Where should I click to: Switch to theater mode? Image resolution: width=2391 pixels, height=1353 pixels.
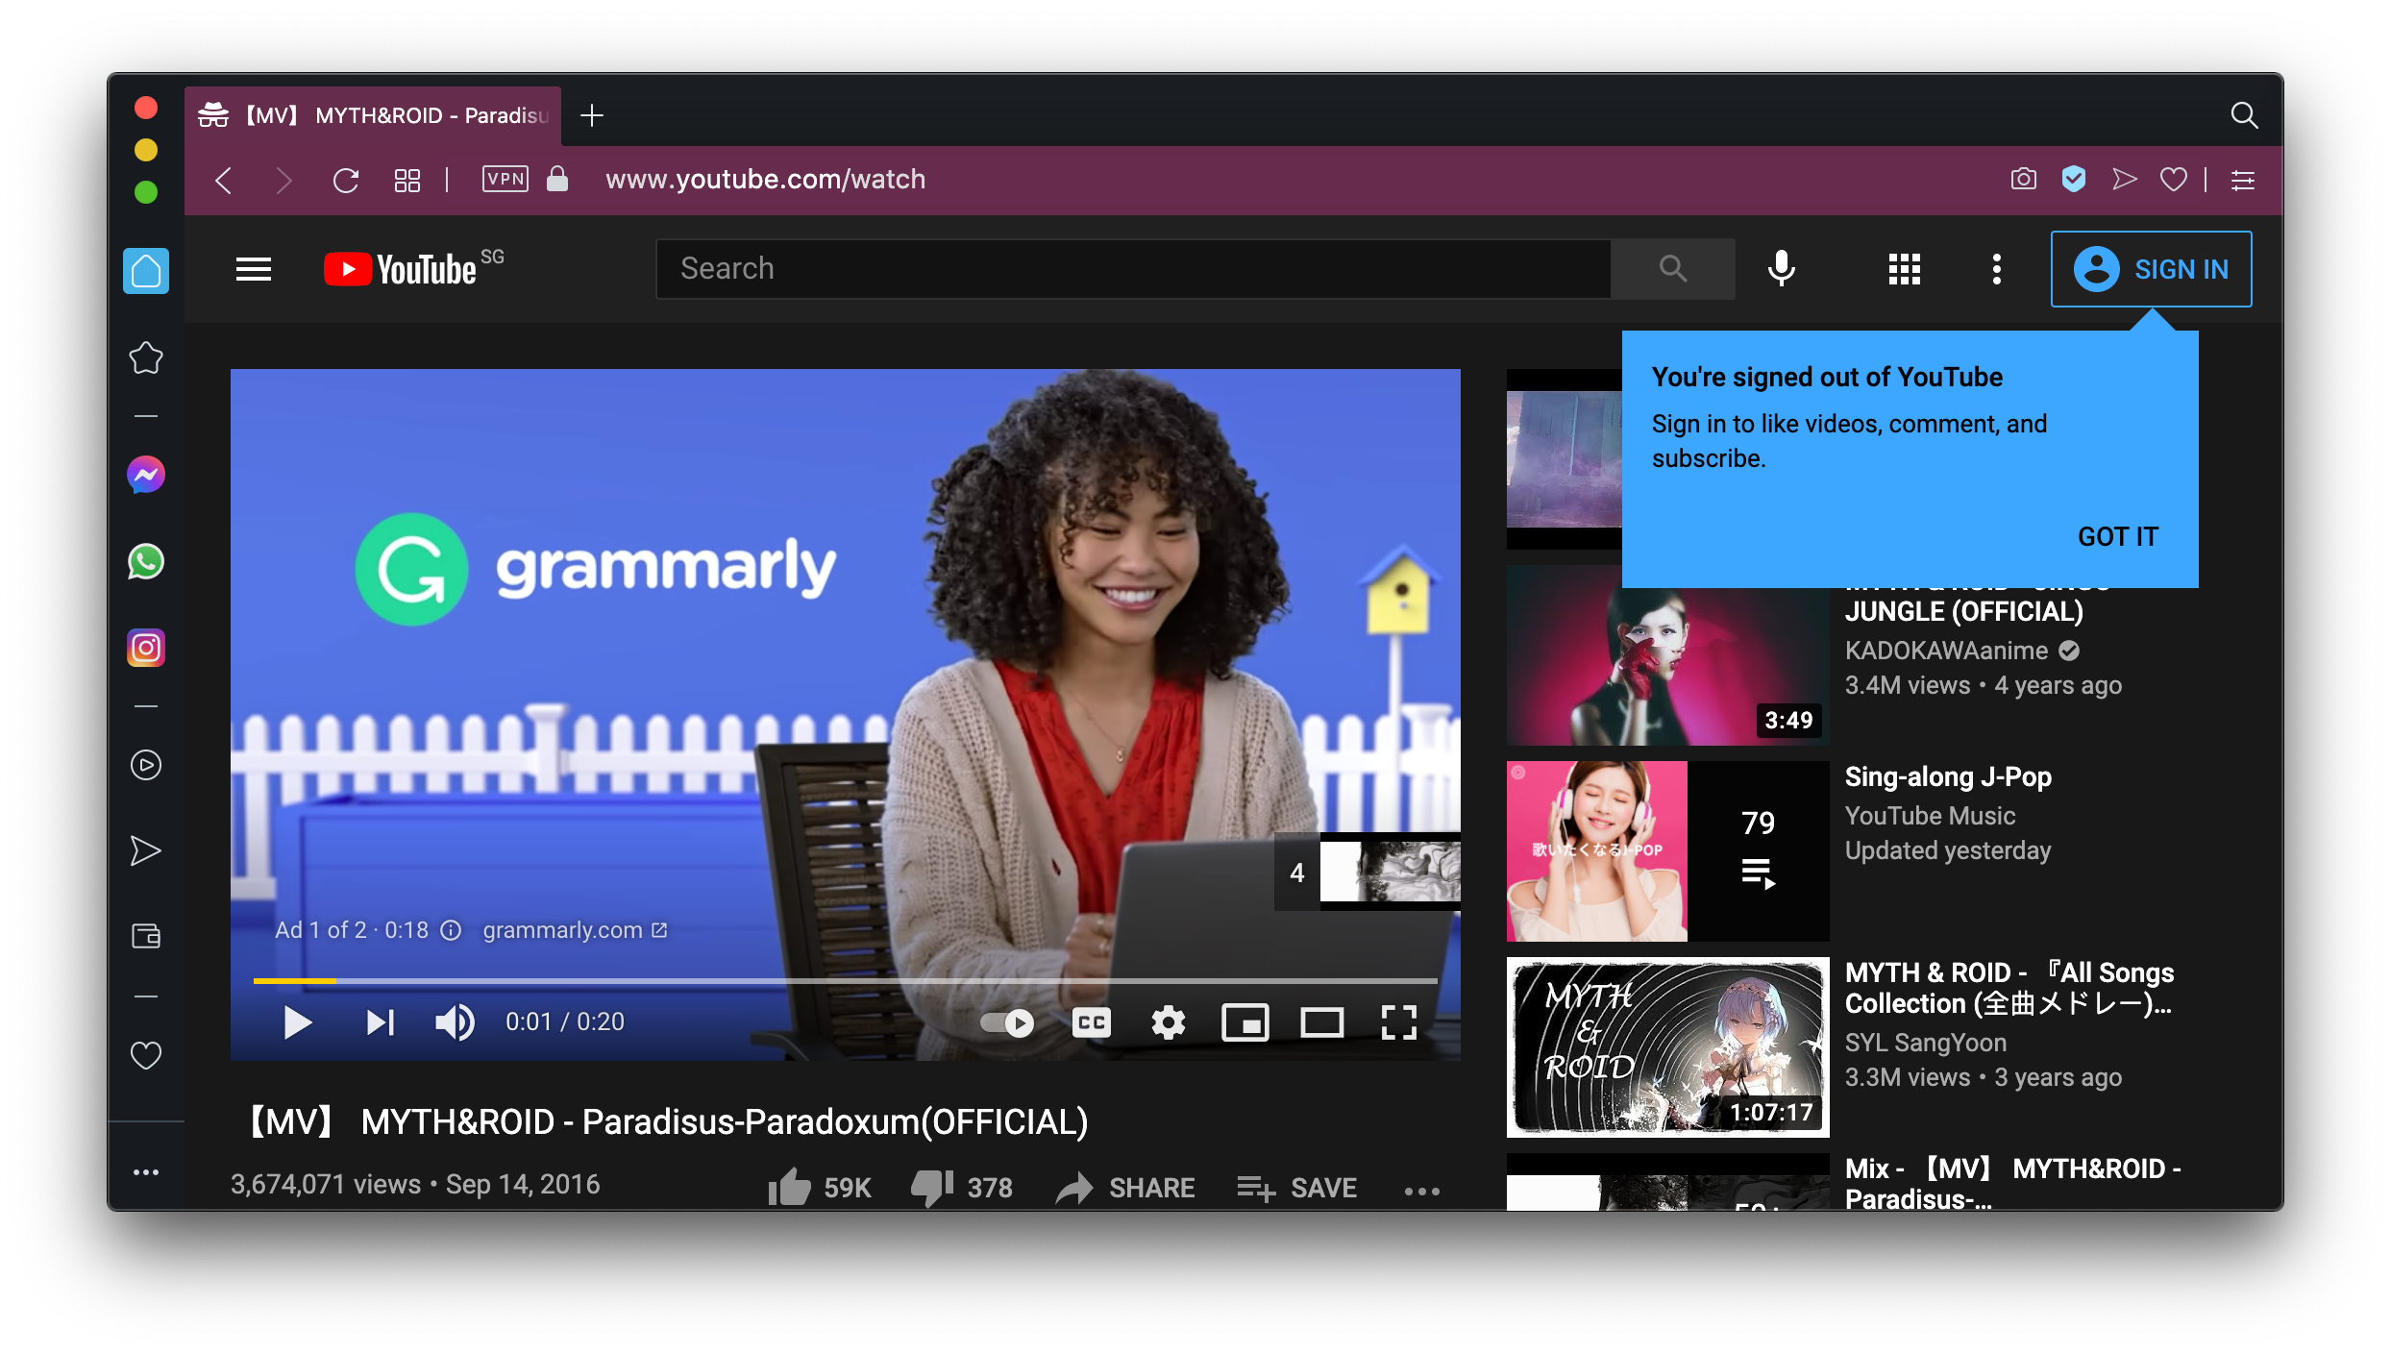pos(1322,1022)
